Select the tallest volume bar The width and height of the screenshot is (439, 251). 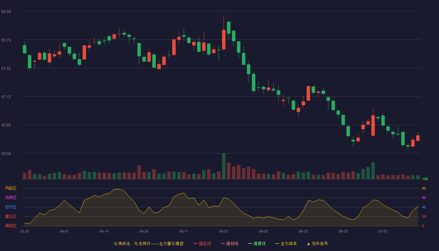(224, 166)
